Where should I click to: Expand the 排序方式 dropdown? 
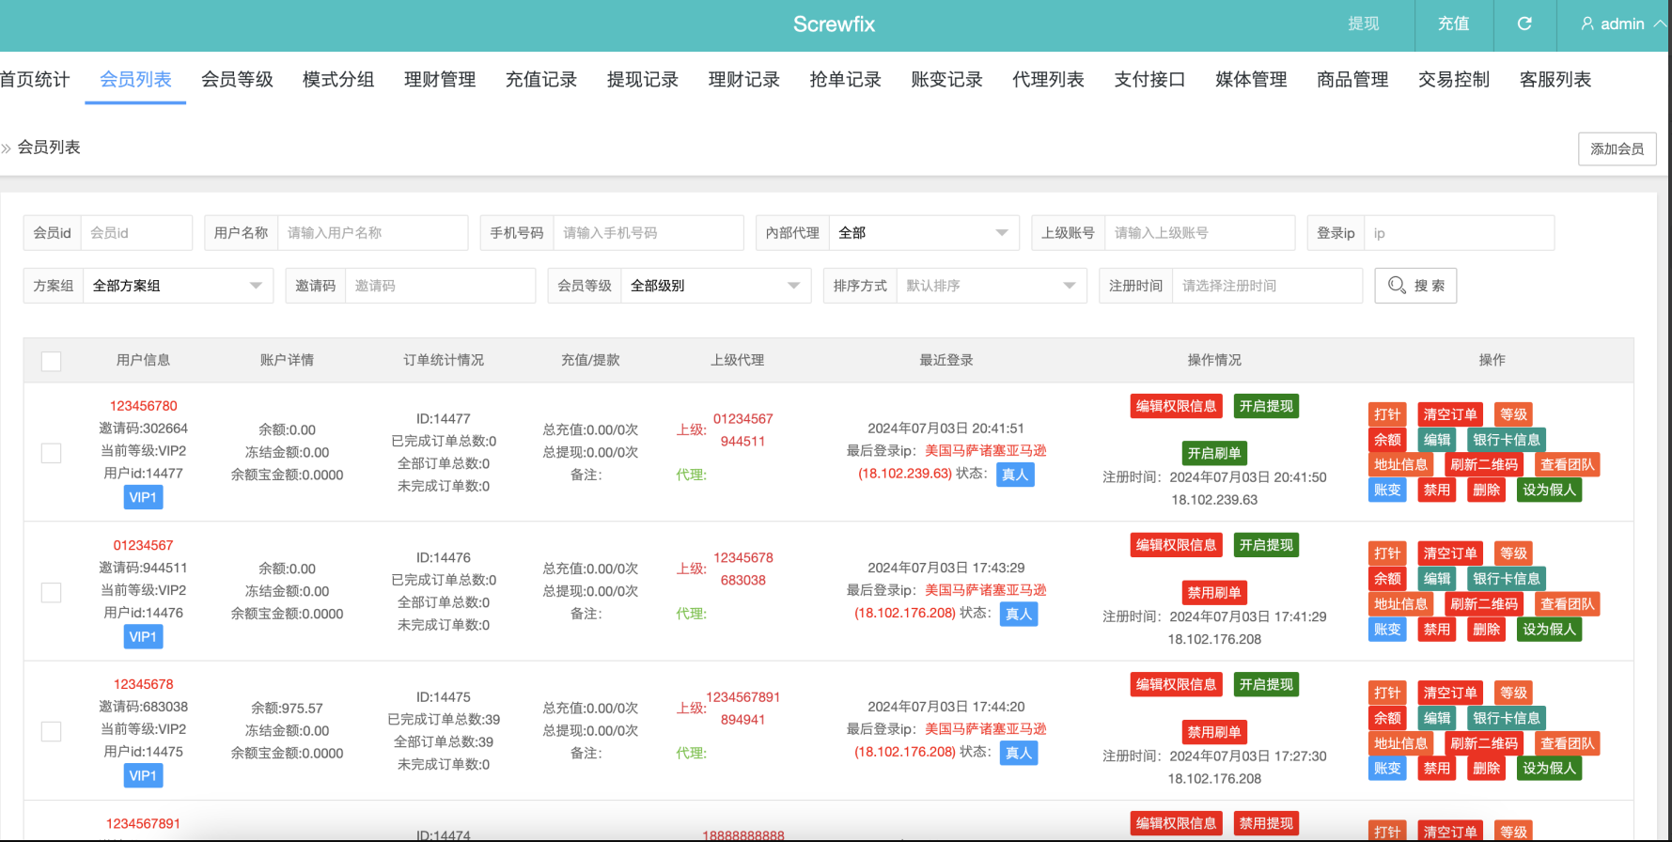(991, 286)
